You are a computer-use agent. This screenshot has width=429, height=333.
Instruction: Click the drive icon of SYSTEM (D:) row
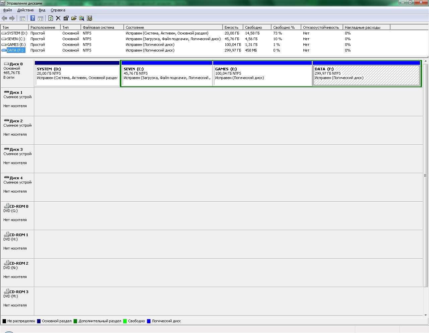[x=4, y=33]
